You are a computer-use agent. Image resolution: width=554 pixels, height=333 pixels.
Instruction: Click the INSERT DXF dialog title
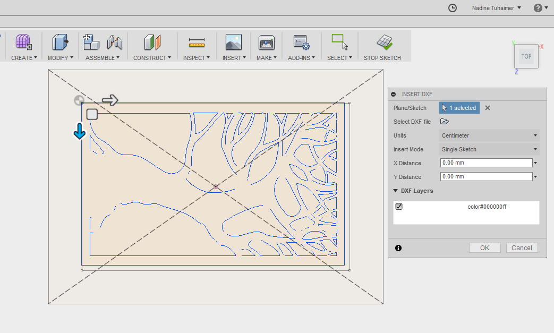[417, 95]
